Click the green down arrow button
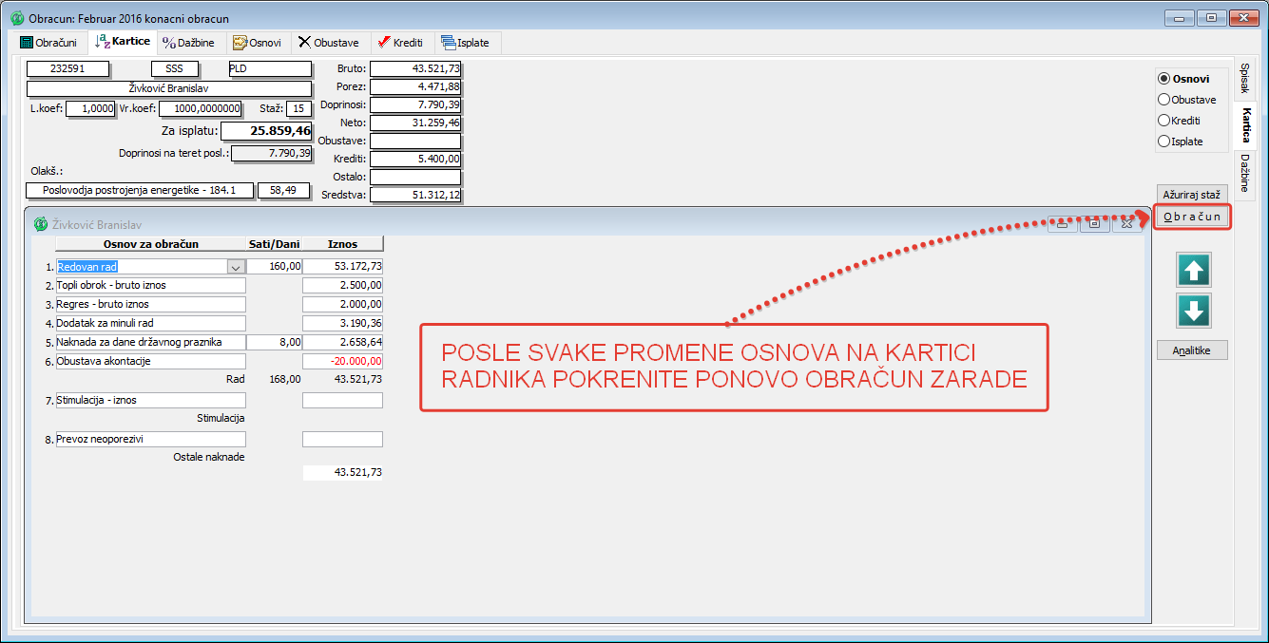Viewport: 1269px width, 643px height. 1194,311
